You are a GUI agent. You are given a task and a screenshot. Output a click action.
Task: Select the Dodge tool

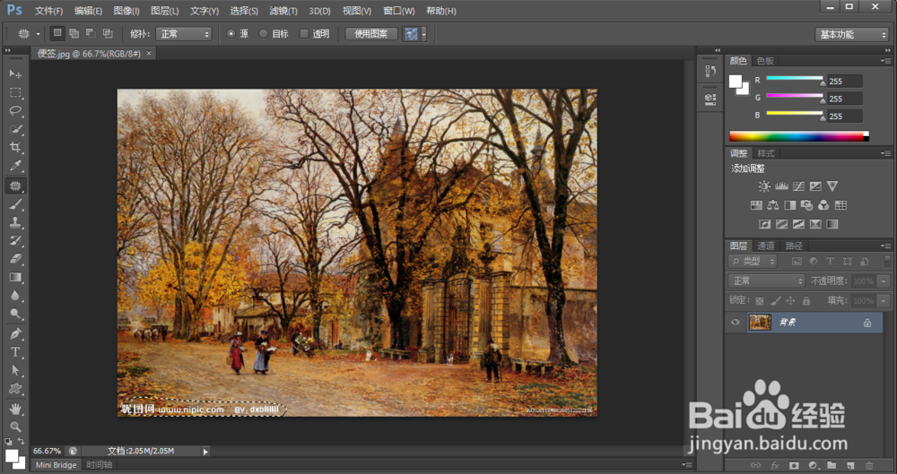(15, 314)
